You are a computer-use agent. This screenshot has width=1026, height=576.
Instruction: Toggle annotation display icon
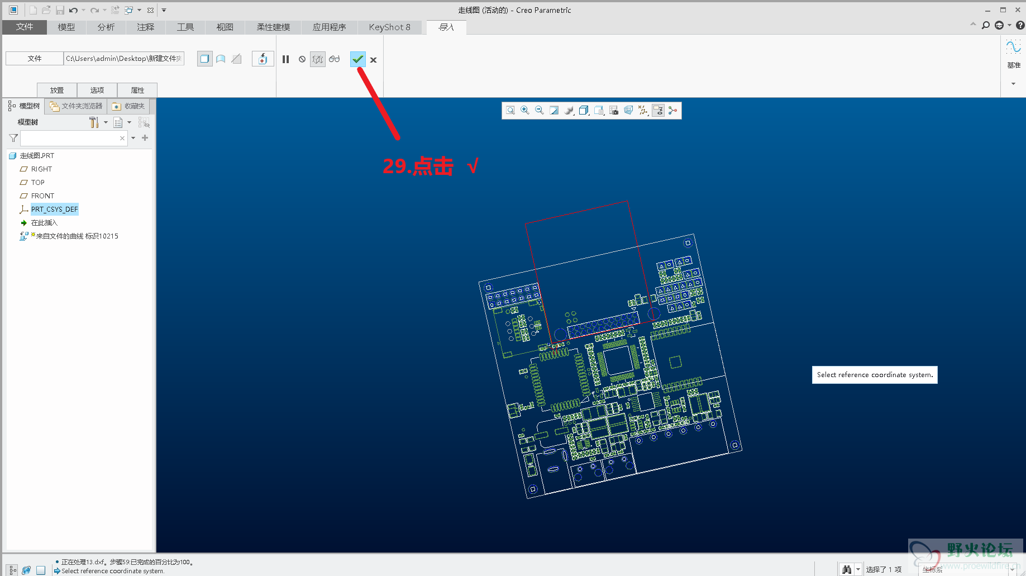coord(658,111)
